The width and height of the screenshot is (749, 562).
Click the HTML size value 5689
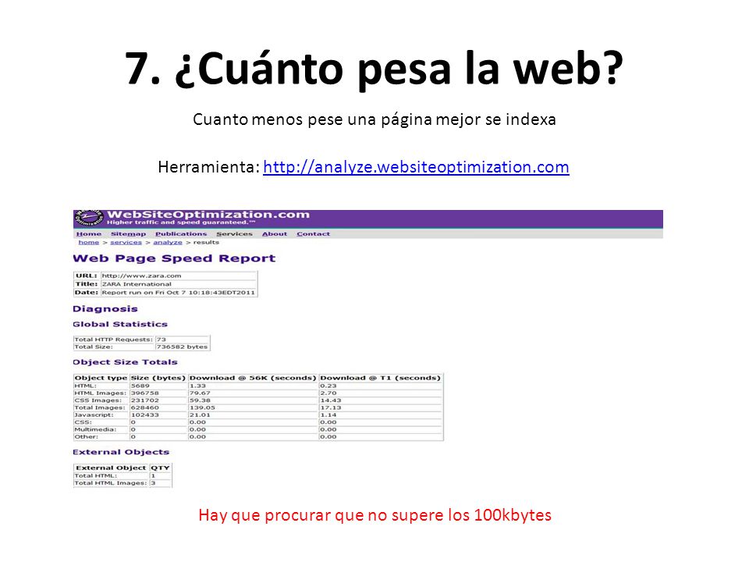click(140, 386)
